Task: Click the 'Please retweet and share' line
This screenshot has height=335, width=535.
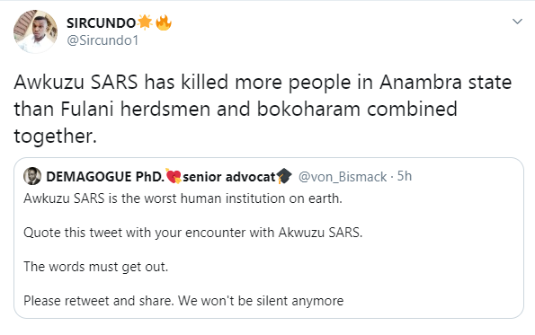Action: [183, 301]
